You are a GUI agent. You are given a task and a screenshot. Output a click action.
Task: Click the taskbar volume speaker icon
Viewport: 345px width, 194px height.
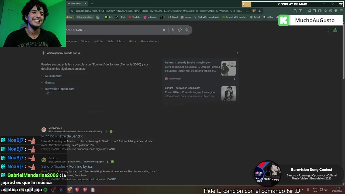click(326, 190)
